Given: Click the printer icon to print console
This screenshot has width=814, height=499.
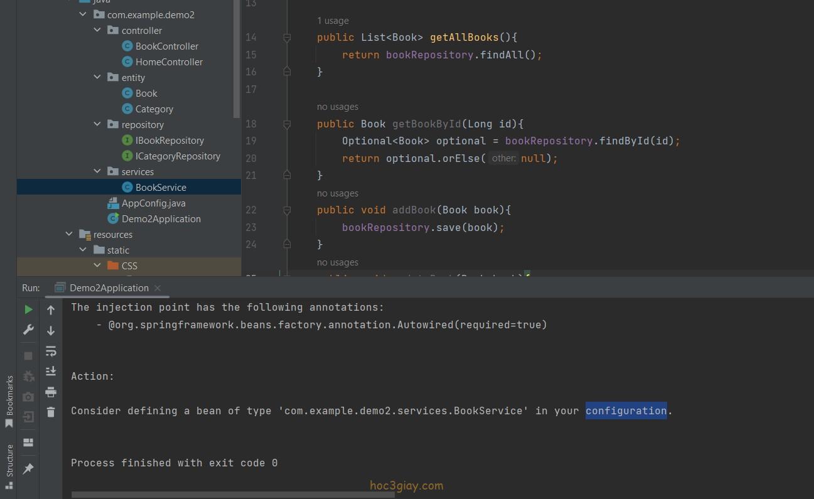Looking at the screenshot, I should click(51, 392).
